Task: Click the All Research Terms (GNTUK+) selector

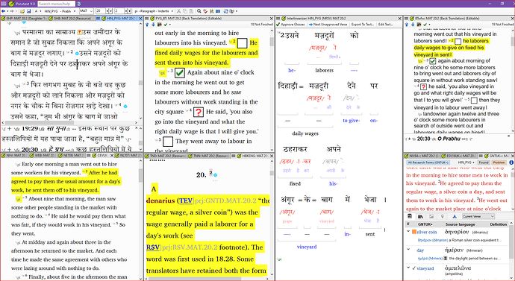Action: click(x=428, y=162)
